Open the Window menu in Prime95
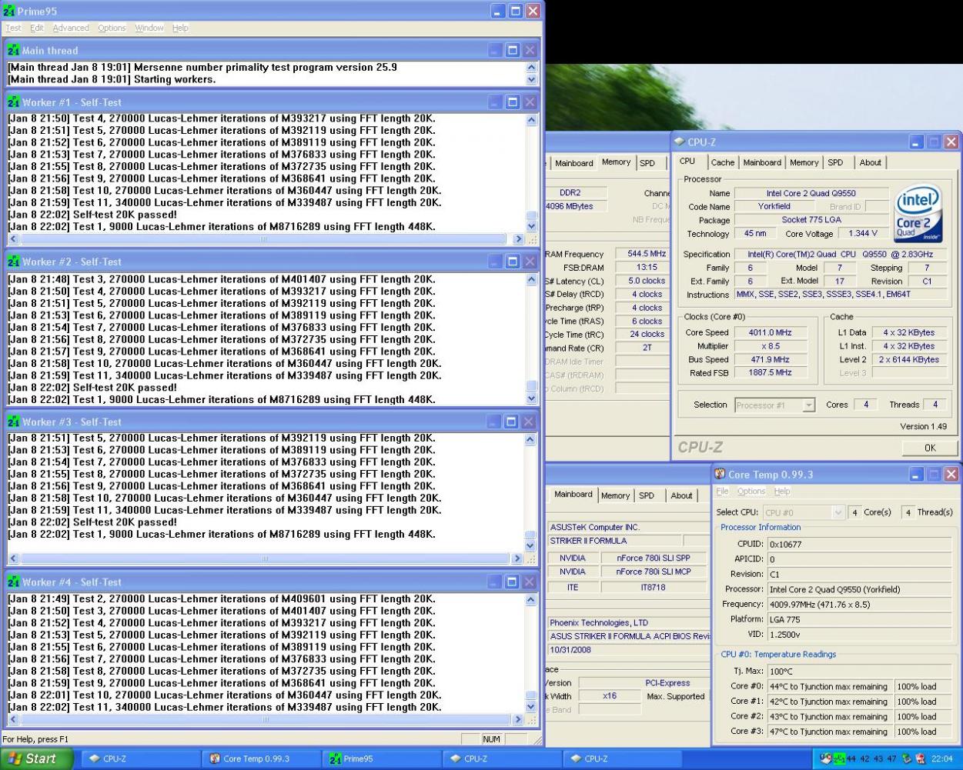This screenshot has width=963, height=770. (149, 28)
